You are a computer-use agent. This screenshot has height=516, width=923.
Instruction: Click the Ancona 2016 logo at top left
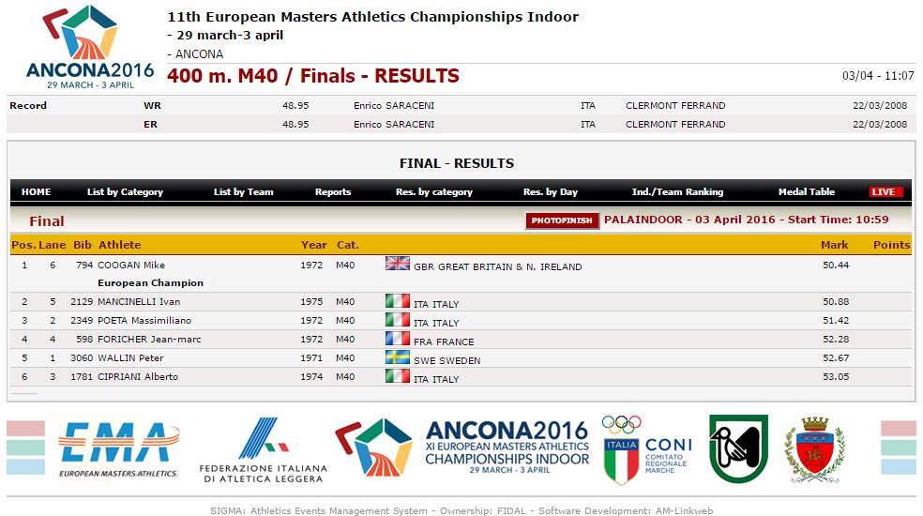click(90, 47)
